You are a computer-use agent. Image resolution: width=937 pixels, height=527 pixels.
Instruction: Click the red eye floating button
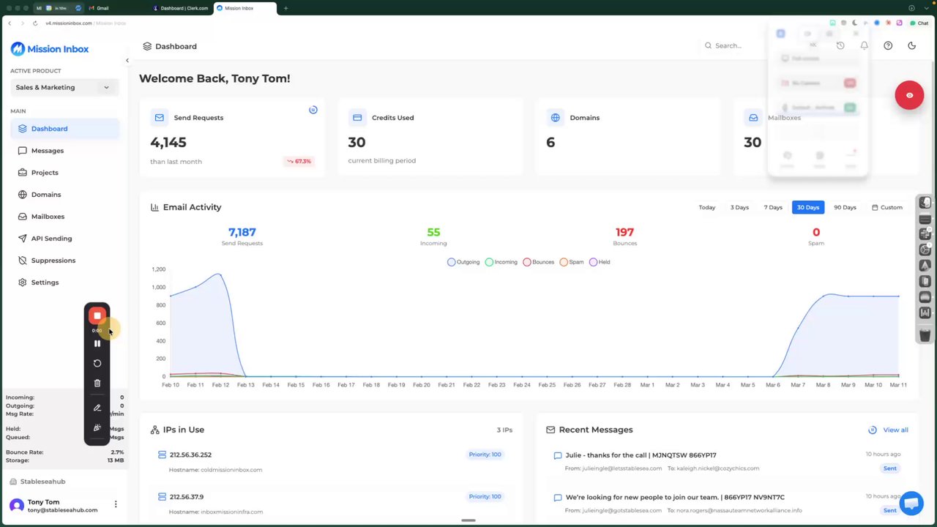[x=909, y=95]
